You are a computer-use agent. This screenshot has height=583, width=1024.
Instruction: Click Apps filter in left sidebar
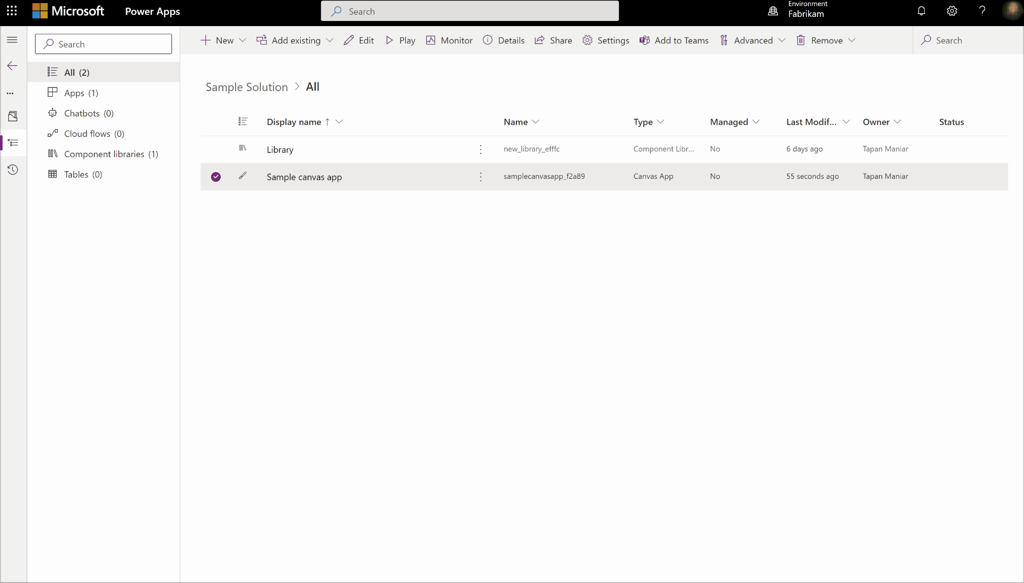click(81, 92)
